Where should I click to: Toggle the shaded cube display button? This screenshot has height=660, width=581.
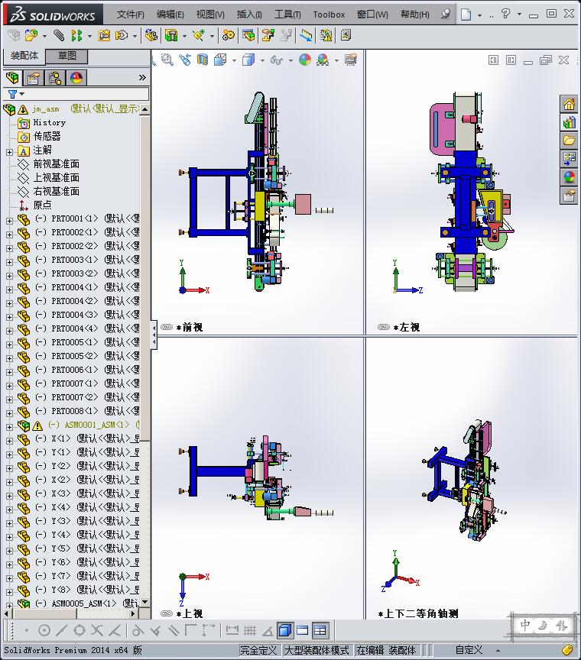[285, 630]
